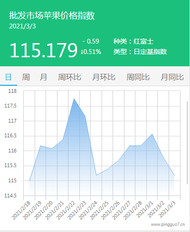Switch to the 周 weekly tab
The width and height of the screenshot is (190, 232).
coord(26,77)
